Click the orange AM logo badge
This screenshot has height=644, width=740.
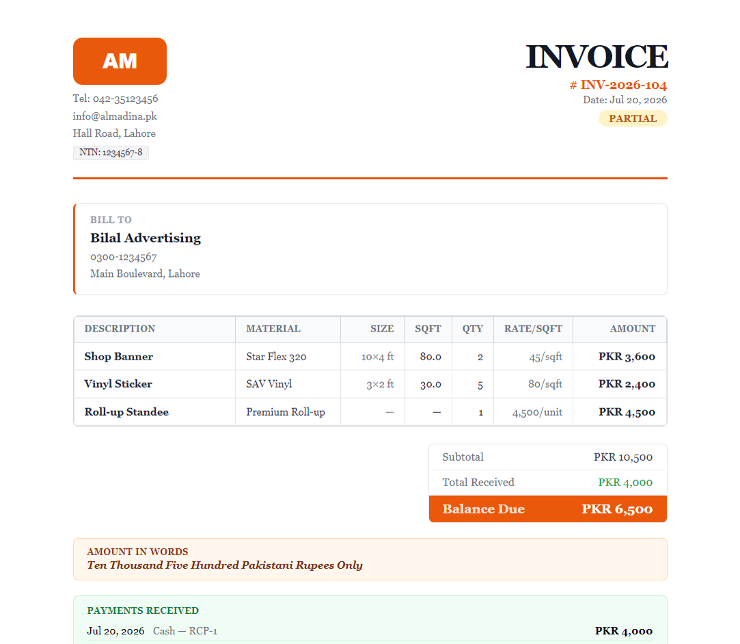coord(120,62)
